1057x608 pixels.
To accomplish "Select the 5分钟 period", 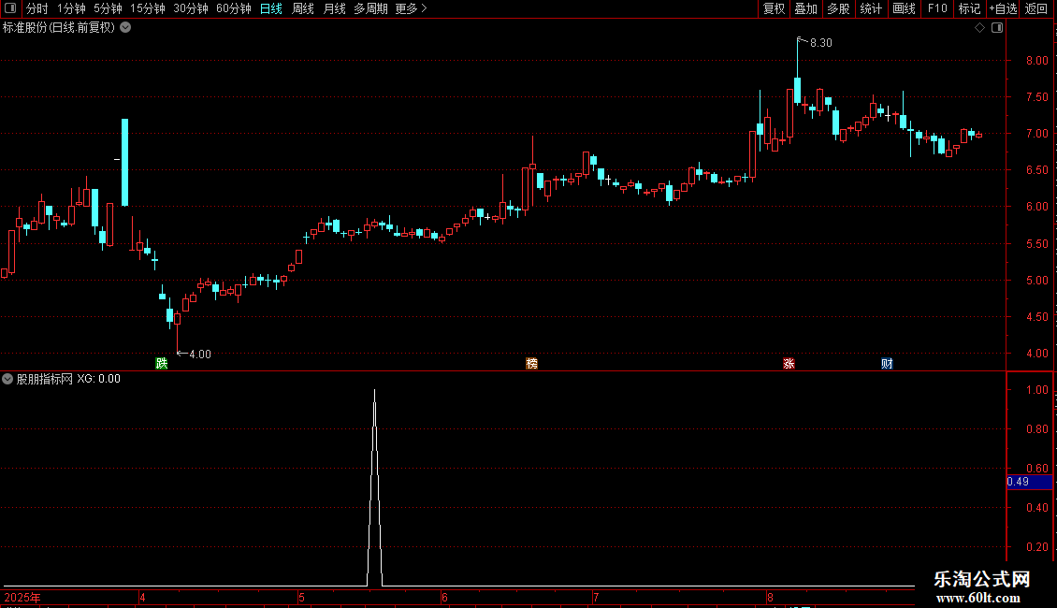I will 108,8.
